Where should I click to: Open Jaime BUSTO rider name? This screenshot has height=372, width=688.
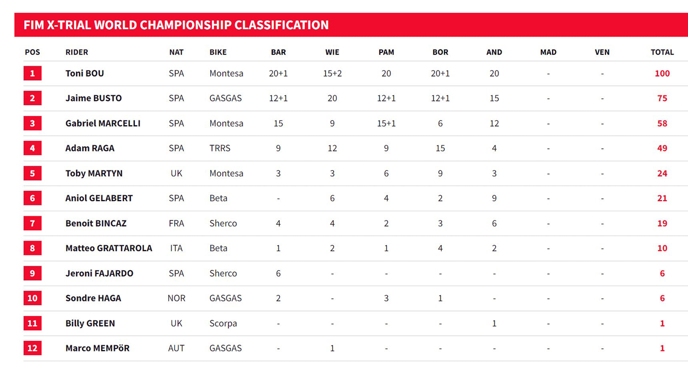click(x=94, y=98)
